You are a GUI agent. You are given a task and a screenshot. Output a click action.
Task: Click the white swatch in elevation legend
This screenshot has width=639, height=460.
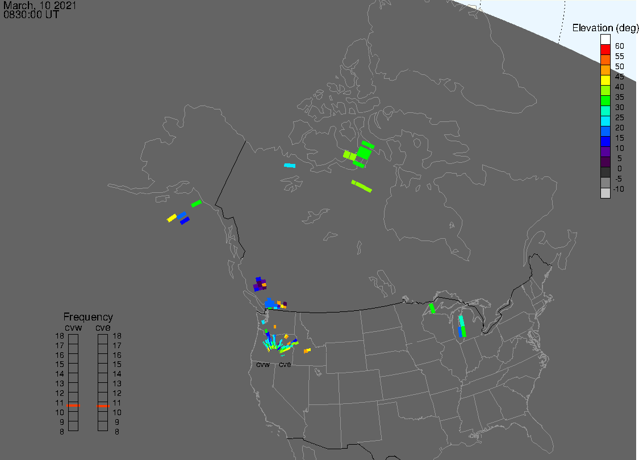[x=605, y=40]
